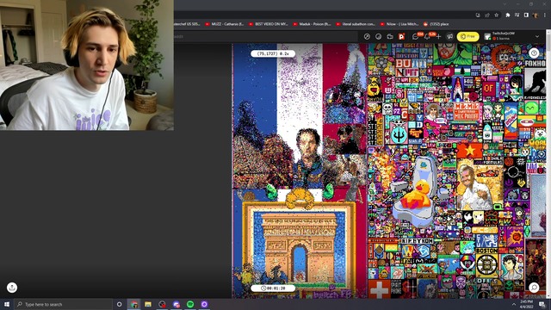Click the Windows taskbar search box
Viewport: 551px width, 310px height.
point(63,304)
